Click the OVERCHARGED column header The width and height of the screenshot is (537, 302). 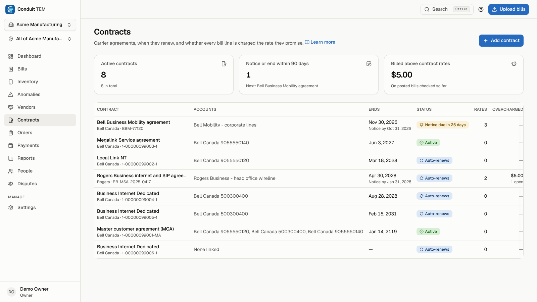pyautogui.click(x=507, y=109)
